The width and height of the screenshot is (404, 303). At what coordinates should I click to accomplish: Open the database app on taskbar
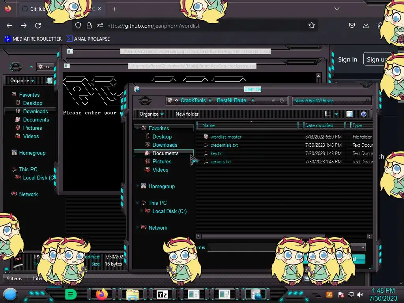click(256, 294)
